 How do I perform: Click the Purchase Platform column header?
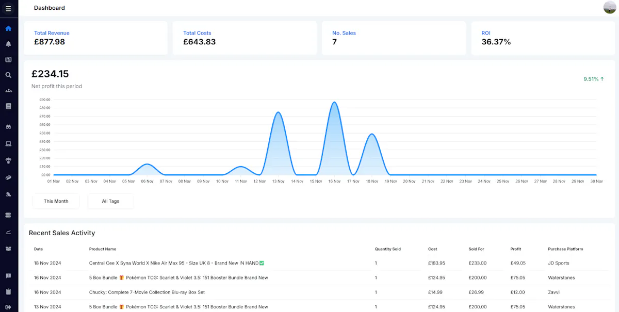(x=565, y=249)
